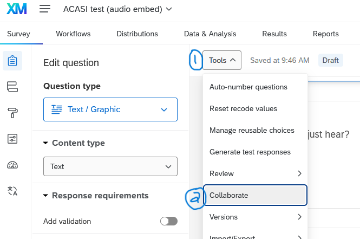
Task: Open the Text / Graphic question type dropdown
Action: click(x=110, y=109)
